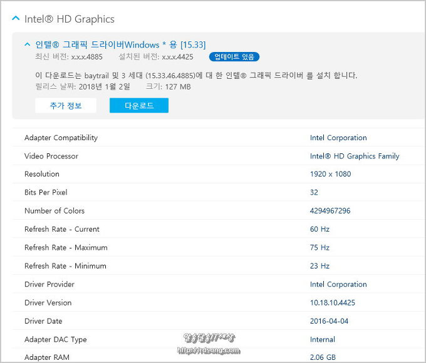Image resolution: width=426 pixels, height=363 pixels.
Task: Select the 4294967296 colors value
Action: (330, 211)
